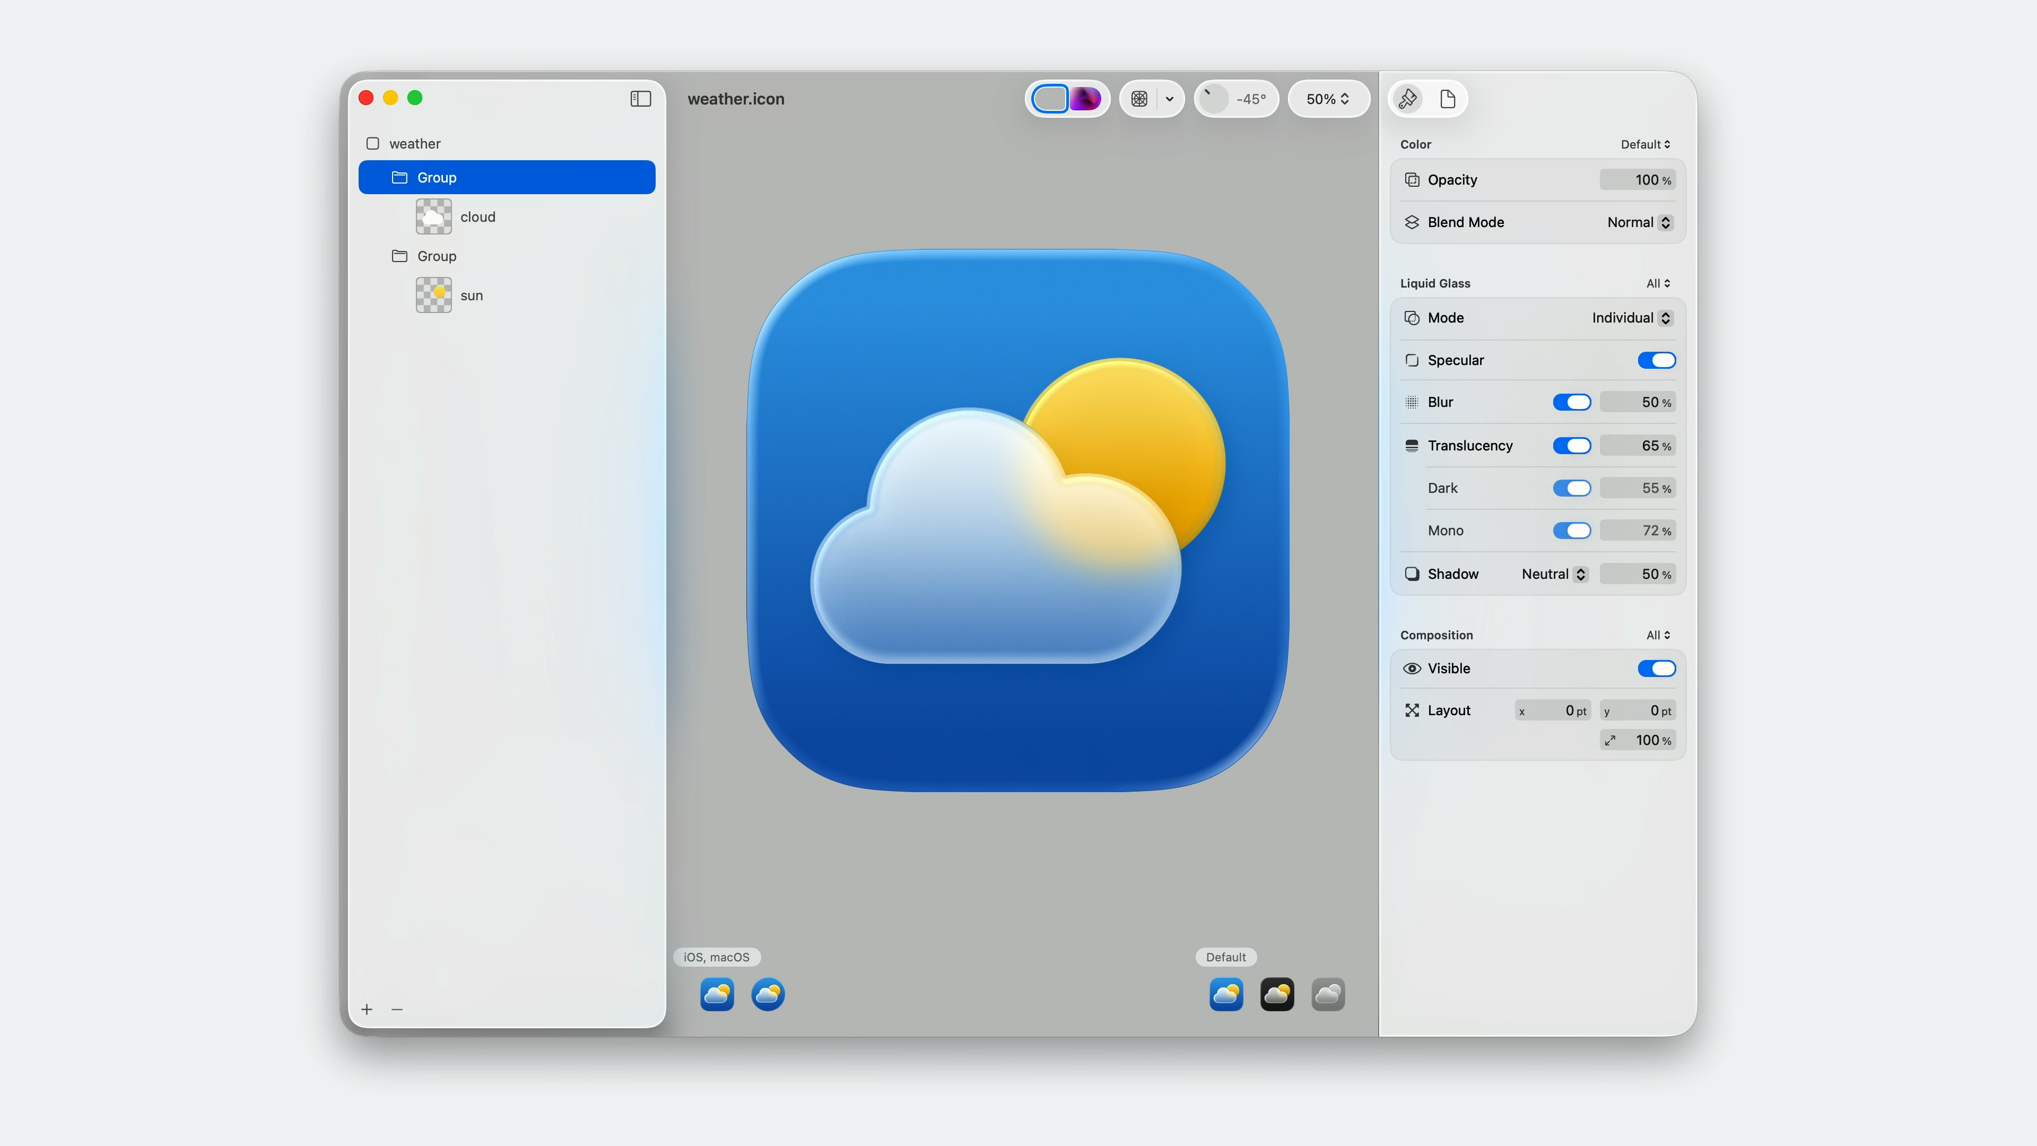Select the sun layer in sidebar
This screenshot has height=1146, width=2037.
(471, 295)
